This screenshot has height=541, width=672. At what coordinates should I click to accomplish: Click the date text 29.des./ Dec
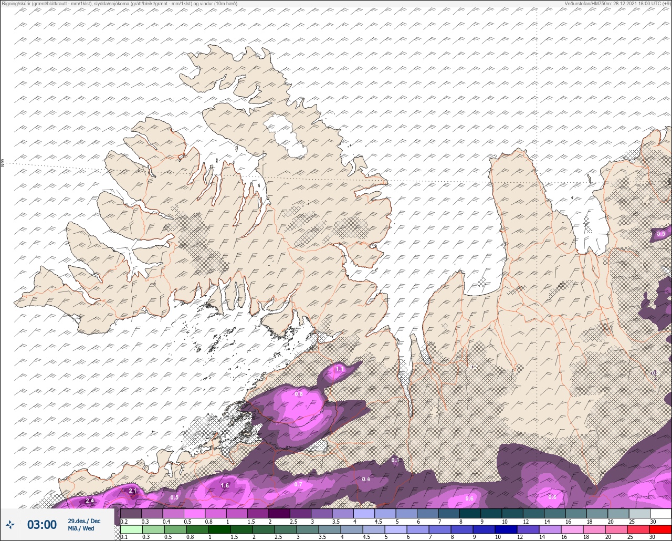coord(84,521)
